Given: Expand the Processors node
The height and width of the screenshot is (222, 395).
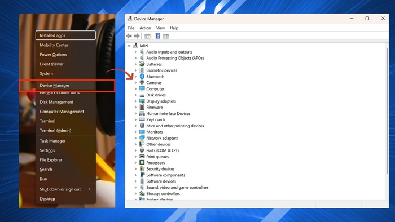Looking at the screenshot, I should click(x=135, y=163).
